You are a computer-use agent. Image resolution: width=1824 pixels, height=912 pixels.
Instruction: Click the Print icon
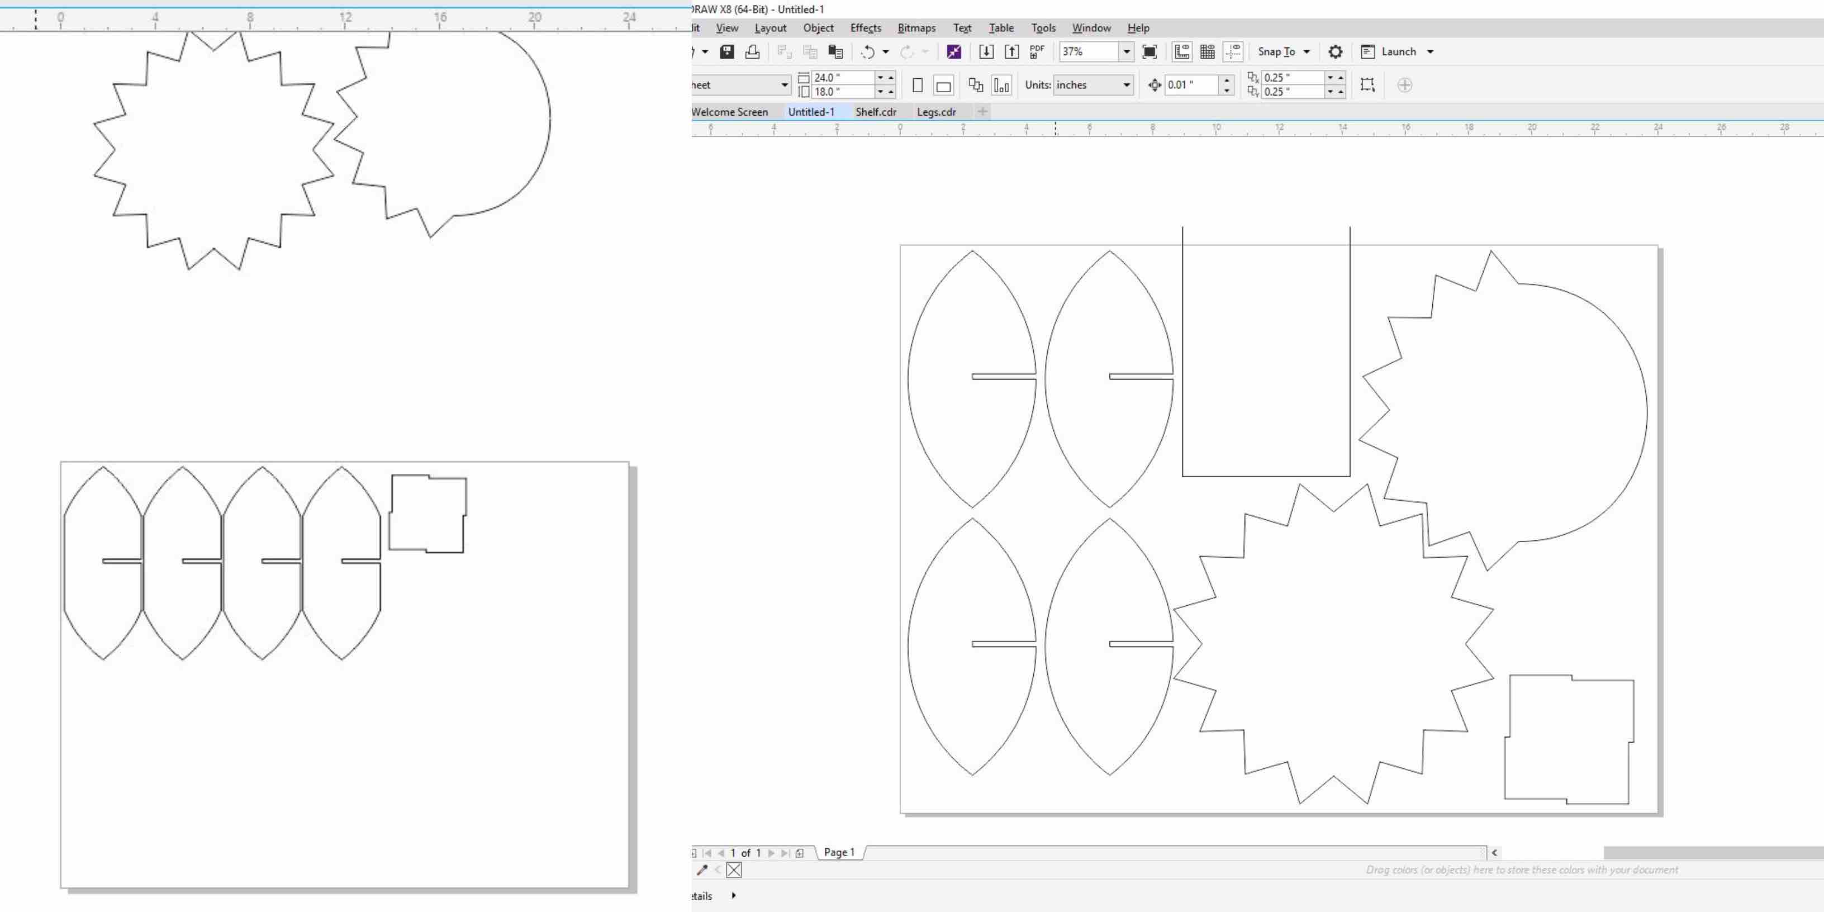[x=753, y=51]
